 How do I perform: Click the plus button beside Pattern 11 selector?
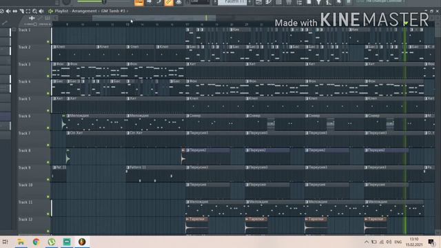click(x=249, y=2)
